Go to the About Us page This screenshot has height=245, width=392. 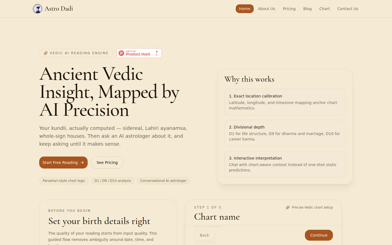coord(267,9)
